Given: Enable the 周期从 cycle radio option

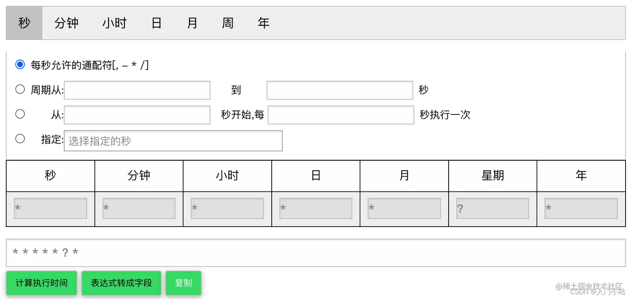Looking at the screenshot, I should (20, 89).
